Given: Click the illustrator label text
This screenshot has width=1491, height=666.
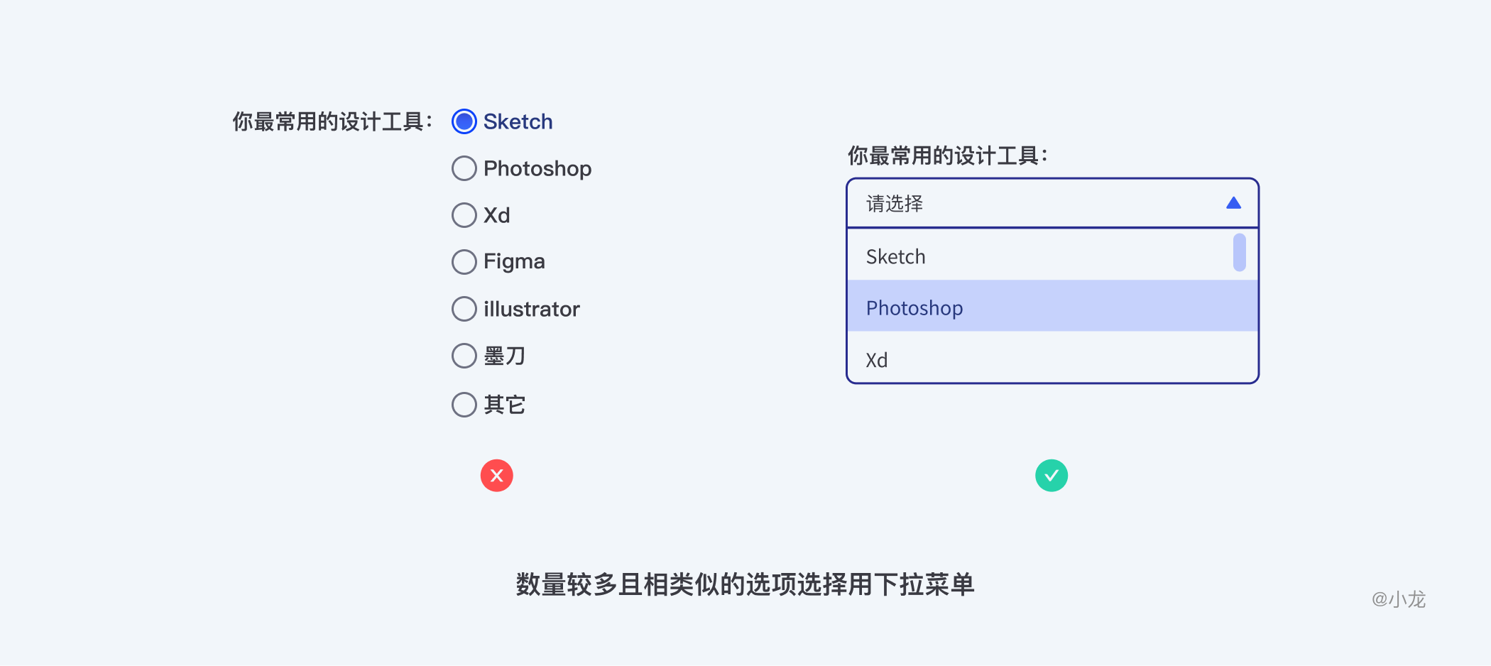Looking at the screenshot, I should click(x=531, y=309).
